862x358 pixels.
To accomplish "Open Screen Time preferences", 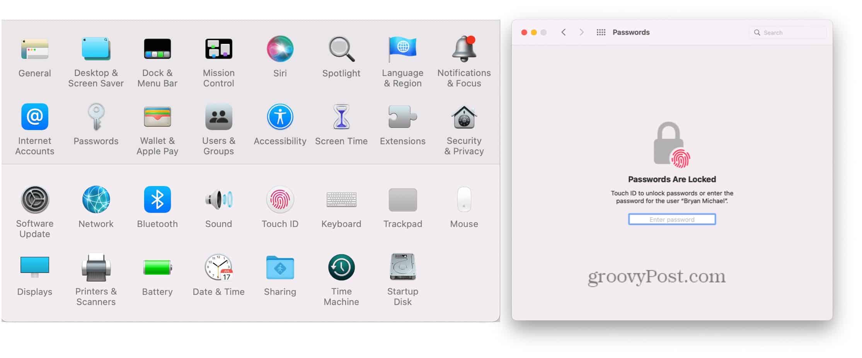I will pyautogui.click(x=341, y=117).
